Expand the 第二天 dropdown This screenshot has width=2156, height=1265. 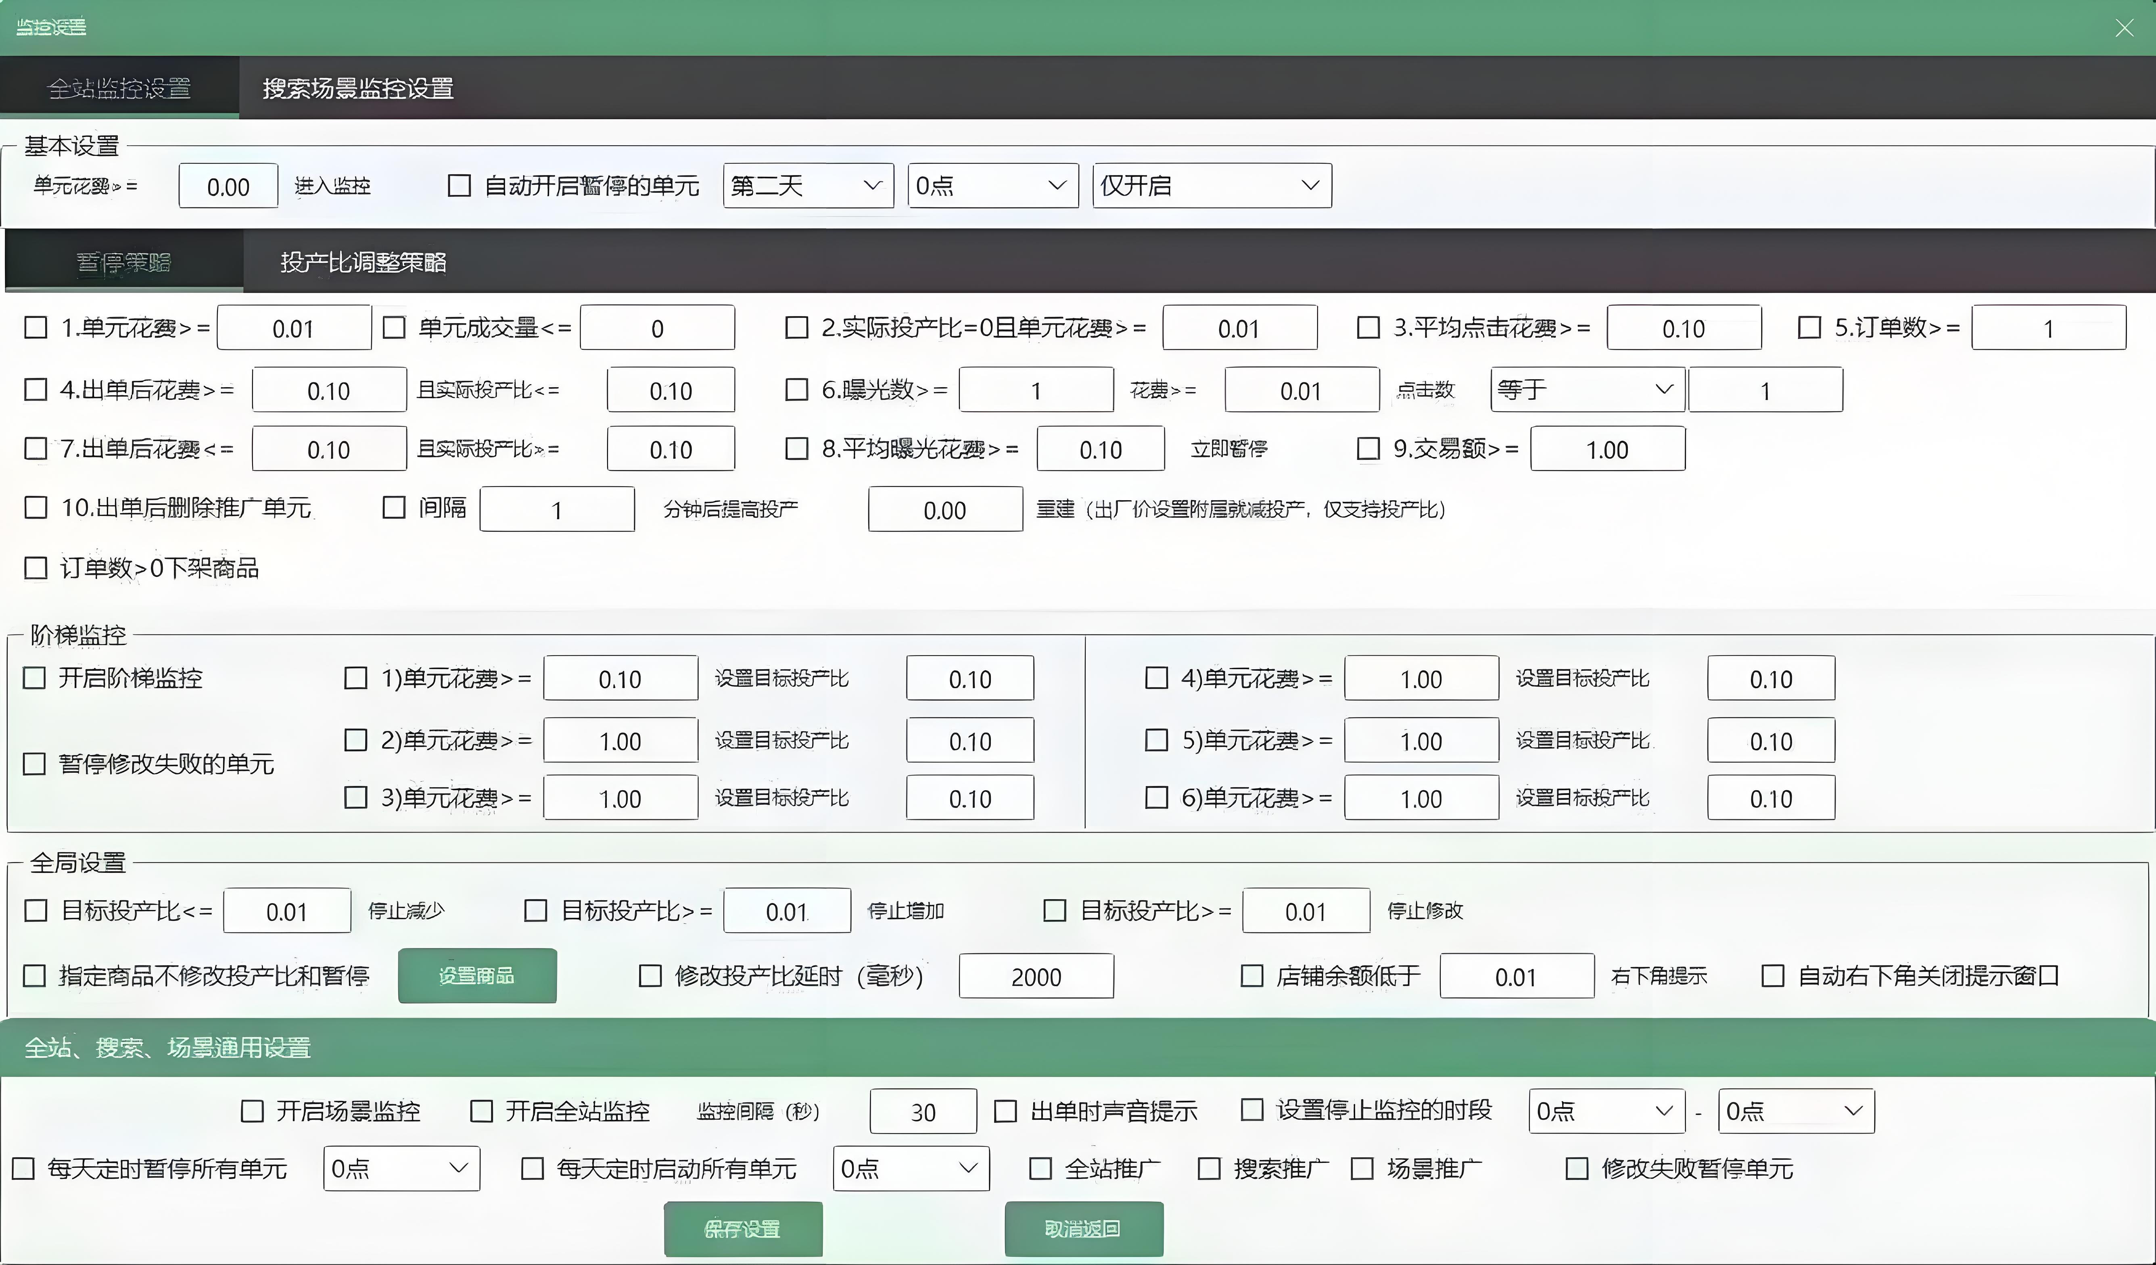[807, 186]
